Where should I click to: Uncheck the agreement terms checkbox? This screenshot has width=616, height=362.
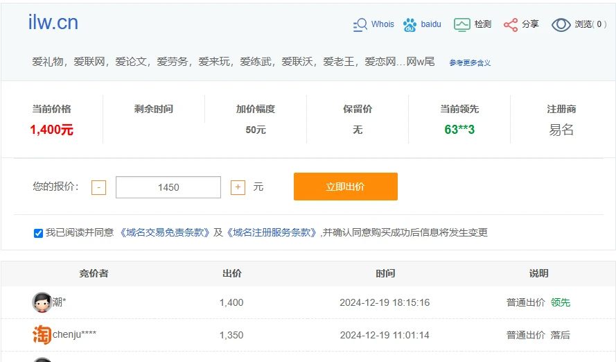tap(38, 233)
